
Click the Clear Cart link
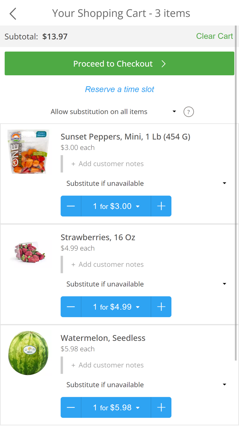[214, 36]
